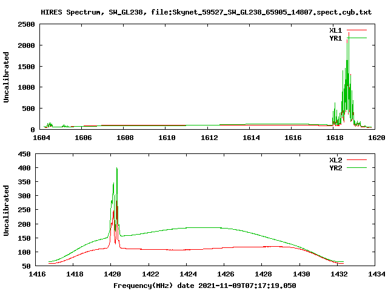Click the red XL2 legend line sample
This screenshot has height=291, width=388.
pos(356,160)
